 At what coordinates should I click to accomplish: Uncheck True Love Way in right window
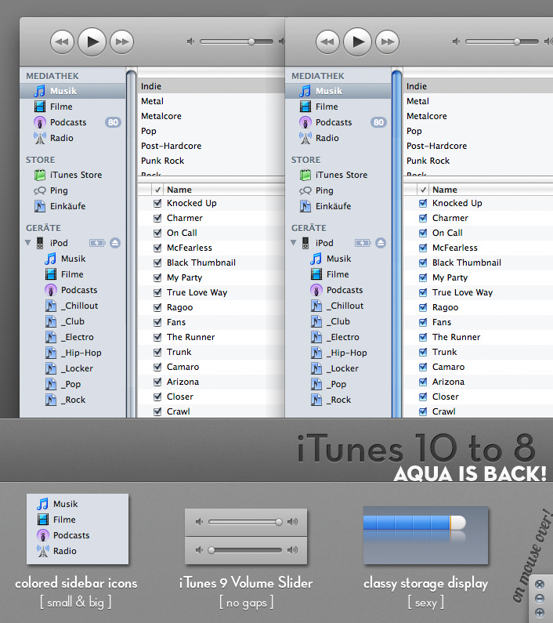(x=423, y=292)
